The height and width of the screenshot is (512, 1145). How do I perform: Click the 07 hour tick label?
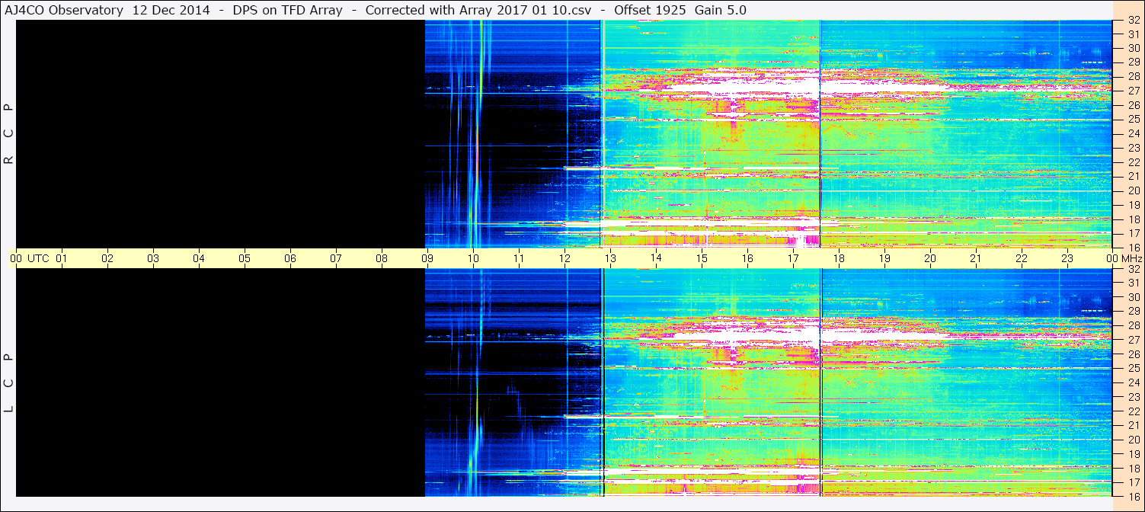336,258
